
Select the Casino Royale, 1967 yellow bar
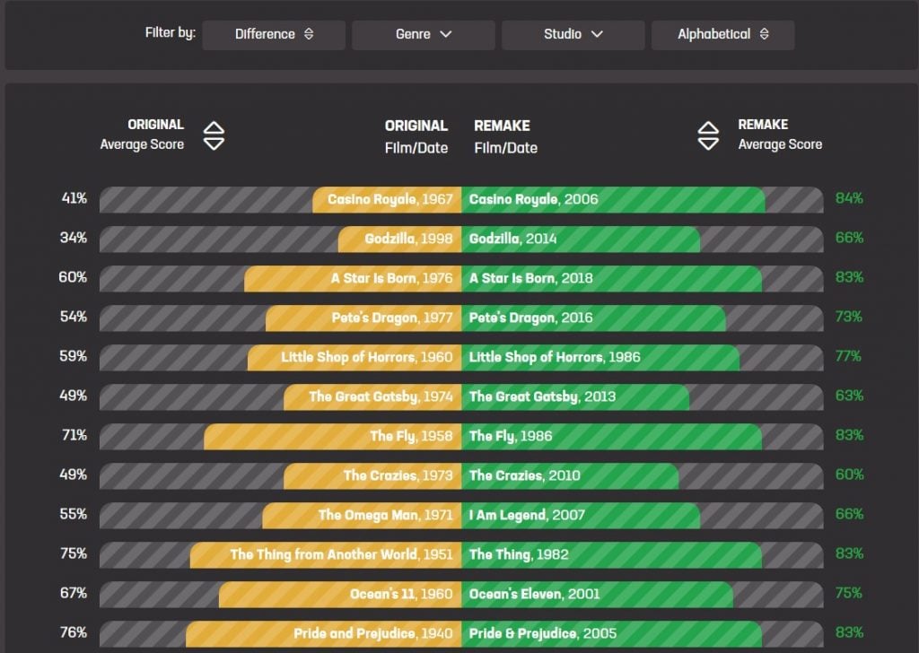[x=388, y=199]
